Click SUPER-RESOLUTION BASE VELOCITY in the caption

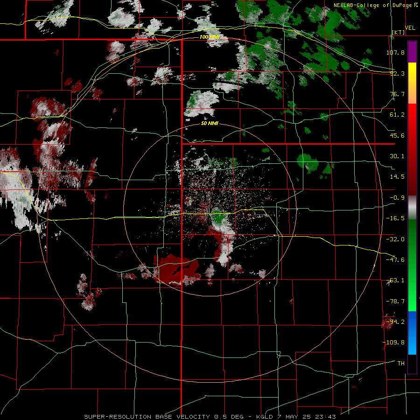point(147,417)
